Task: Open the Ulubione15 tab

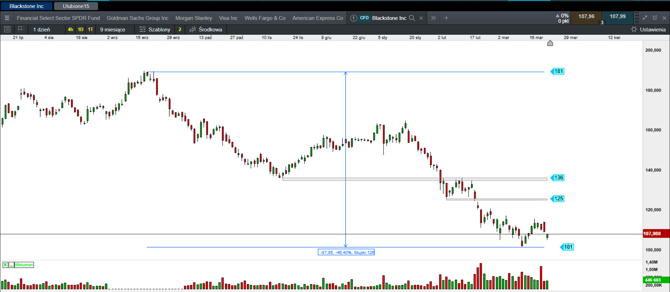Action: pyautogui.click(x=76, y=6)
